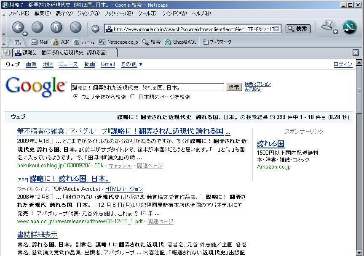Open the Print button dropdown arrow
The height and width of the screenshot is (256, 364).
pos(335,32)
